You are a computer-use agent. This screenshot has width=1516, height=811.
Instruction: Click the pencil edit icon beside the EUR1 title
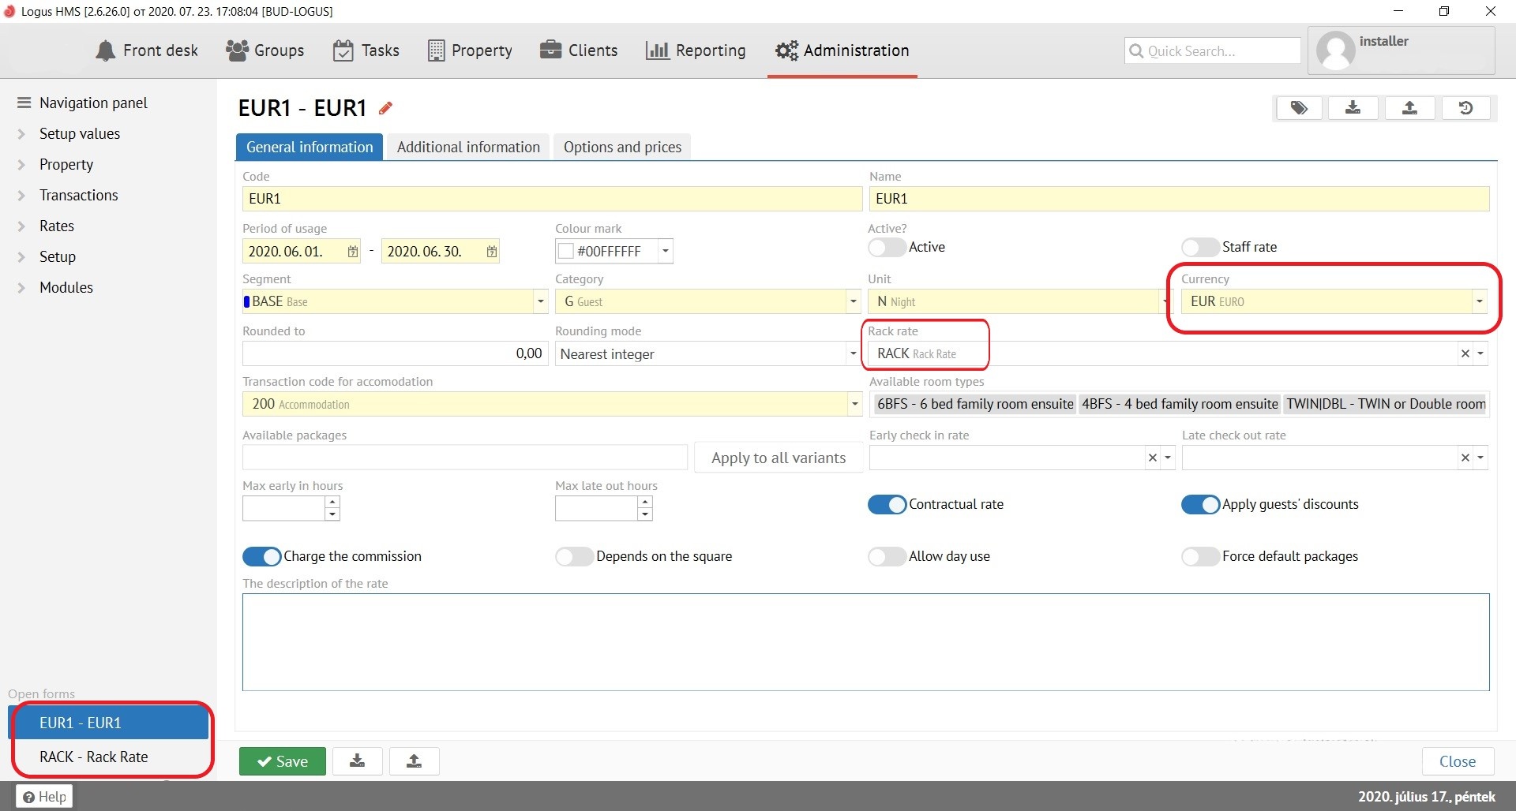[x=385, y=108]
